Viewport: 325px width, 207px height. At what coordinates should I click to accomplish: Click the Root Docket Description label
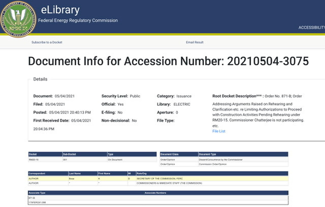tap(238, 96)
